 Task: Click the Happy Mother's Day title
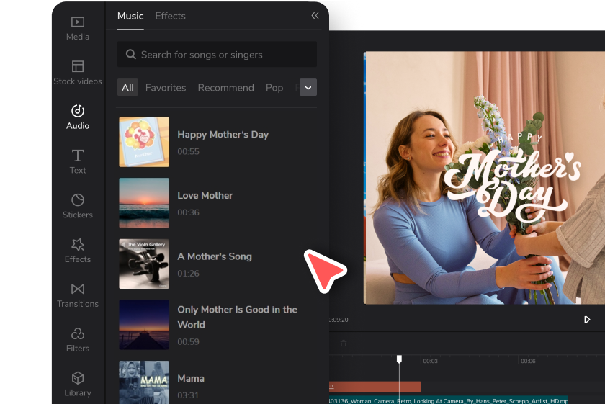tap(223, 134)
